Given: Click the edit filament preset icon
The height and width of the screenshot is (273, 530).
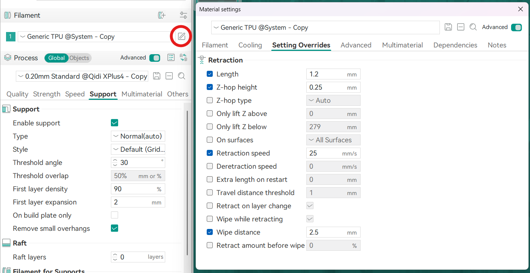Looking at the screenshot, I should 181,37.
